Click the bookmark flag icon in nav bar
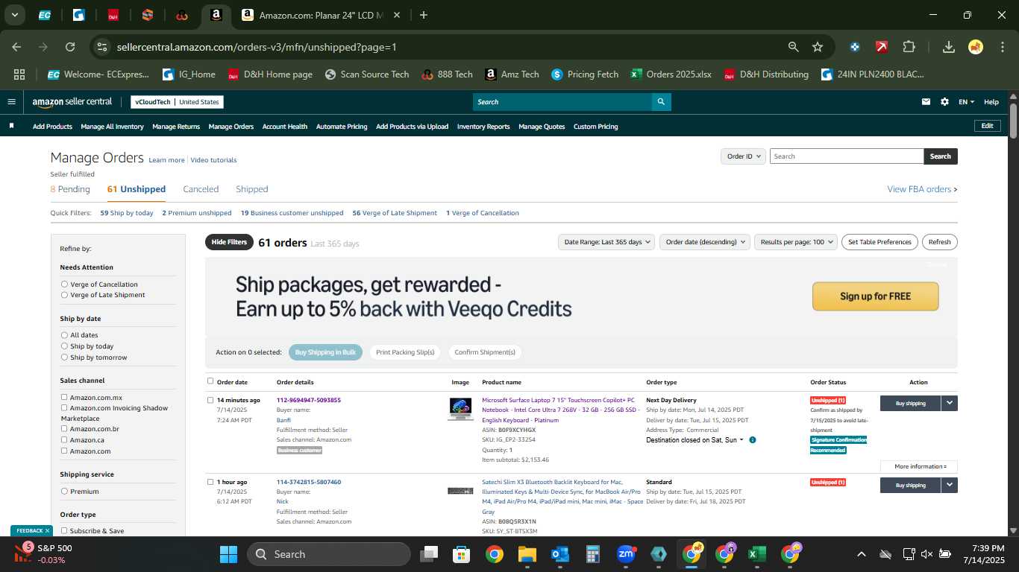 pyautogui.click(x=11, y=126)
